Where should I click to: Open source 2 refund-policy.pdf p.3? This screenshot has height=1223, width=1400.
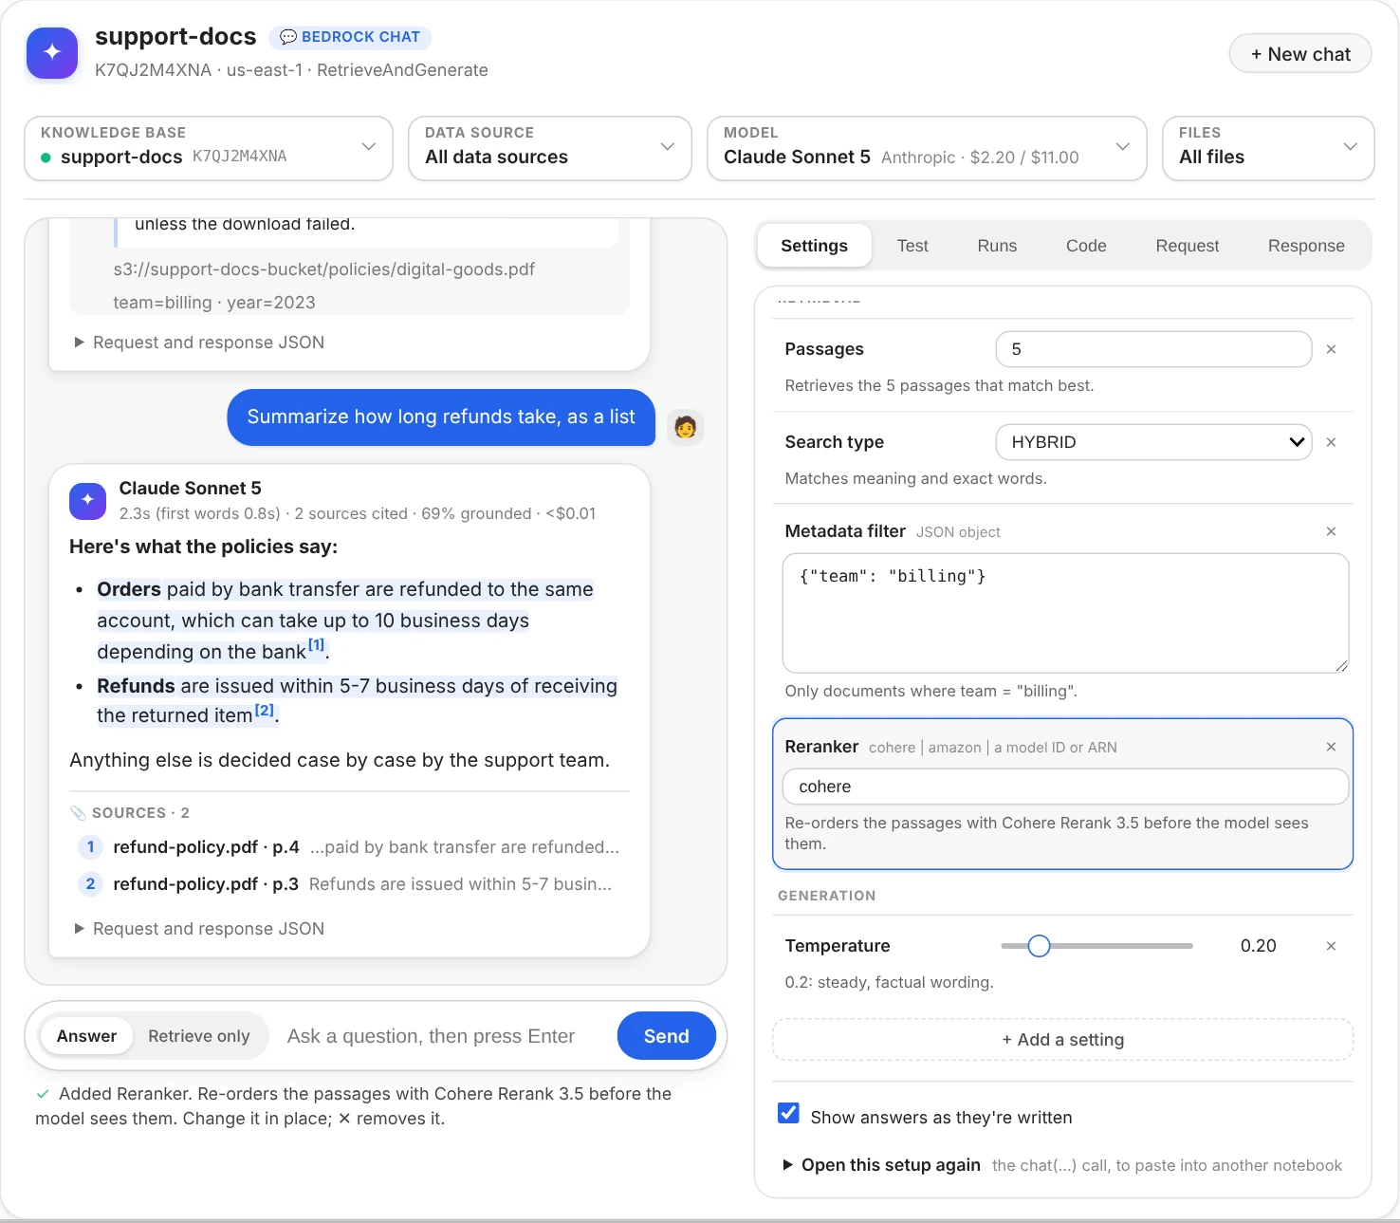[349, 884]
